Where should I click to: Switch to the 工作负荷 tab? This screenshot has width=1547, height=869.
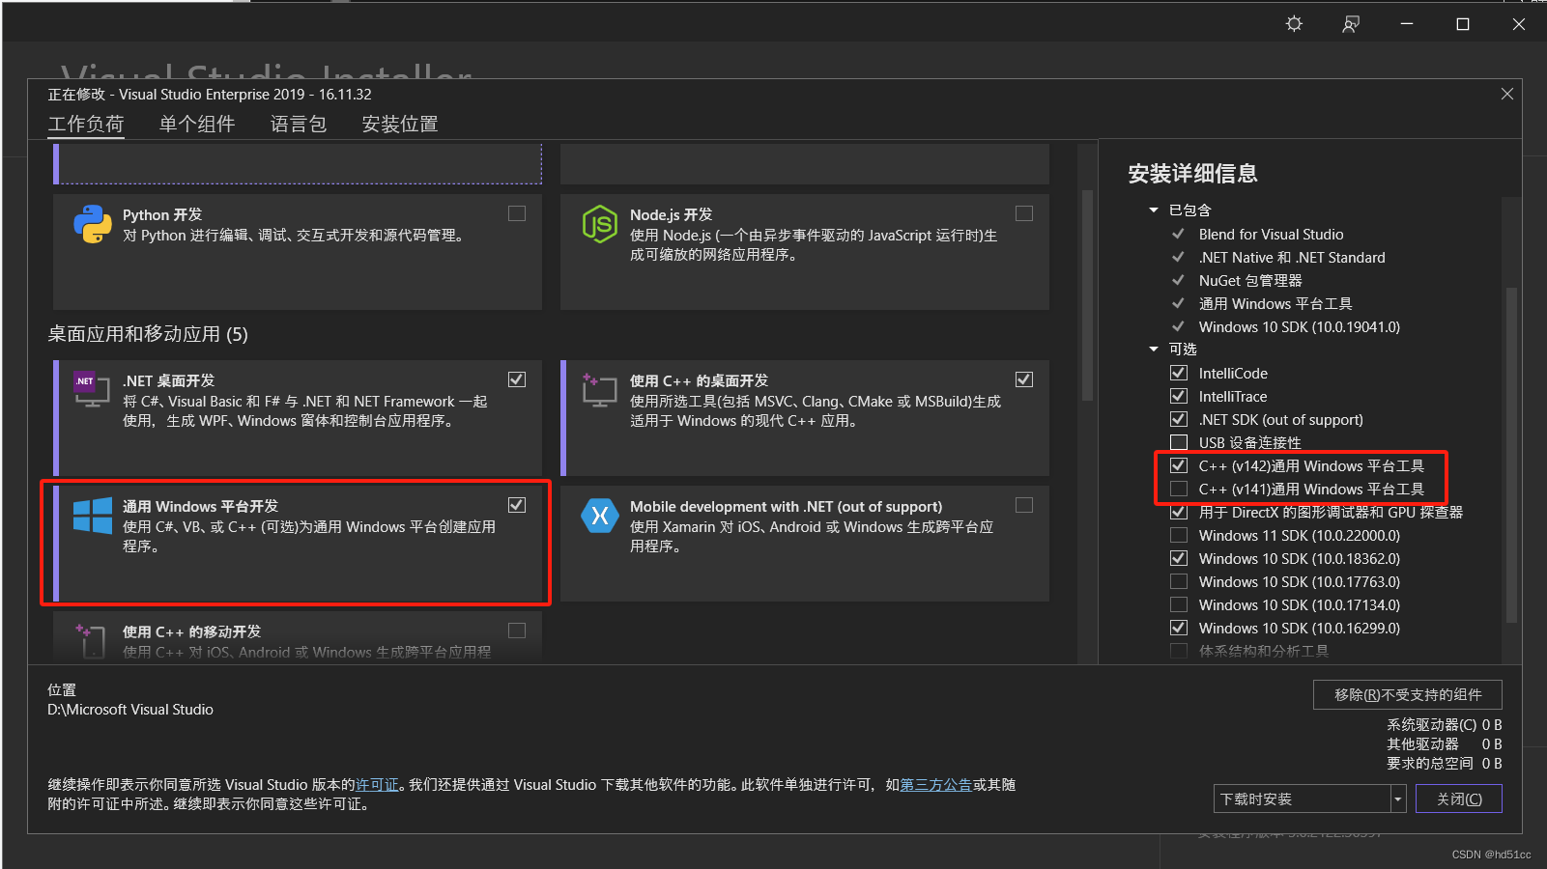coord(86,124)
